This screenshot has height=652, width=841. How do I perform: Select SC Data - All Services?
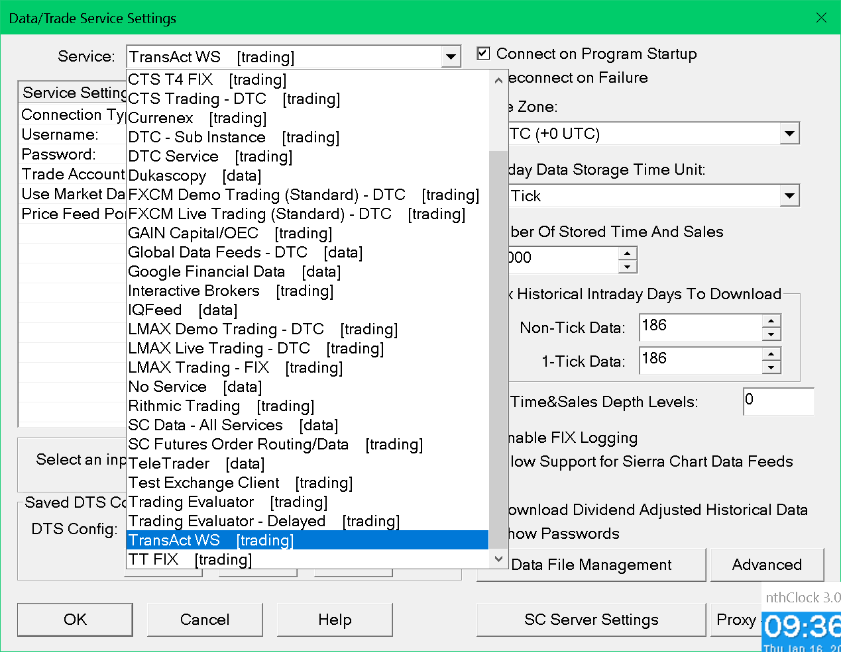click(x=308, y=425)
